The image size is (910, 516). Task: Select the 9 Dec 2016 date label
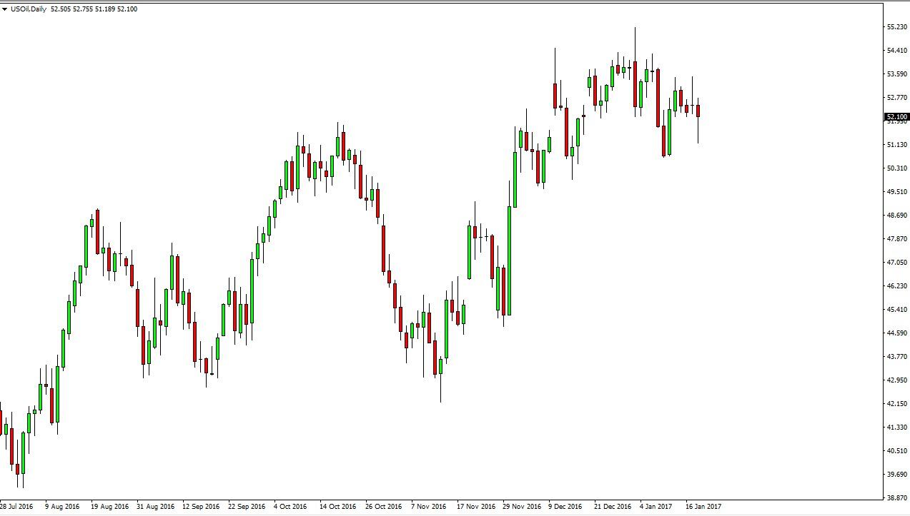tap(565, 507)
